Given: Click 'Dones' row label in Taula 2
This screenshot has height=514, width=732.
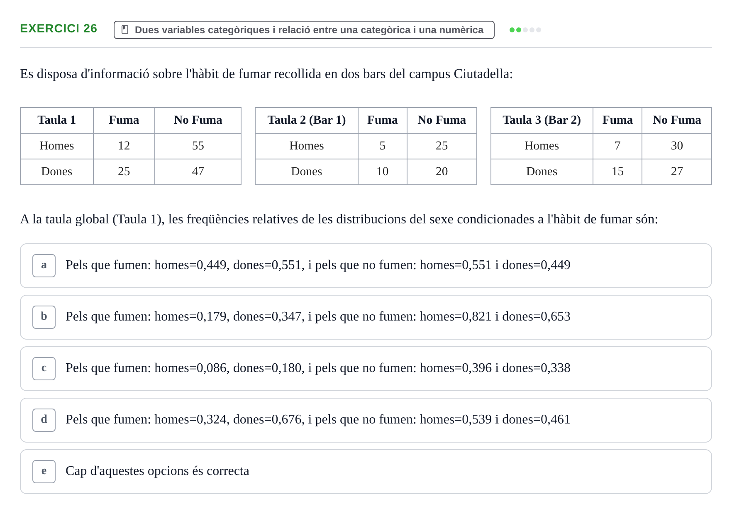Looking at the screenshot, I should (x=307, y=172).
